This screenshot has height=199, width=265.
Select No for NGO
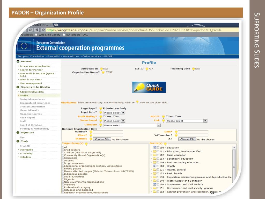[x=176, y=116]
